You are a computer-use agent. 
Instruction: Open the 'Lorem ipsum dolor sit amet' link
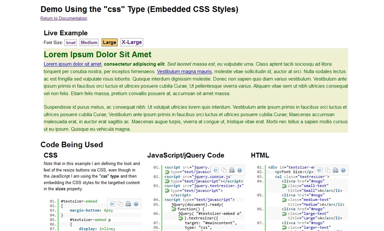[x=72, y=64]
